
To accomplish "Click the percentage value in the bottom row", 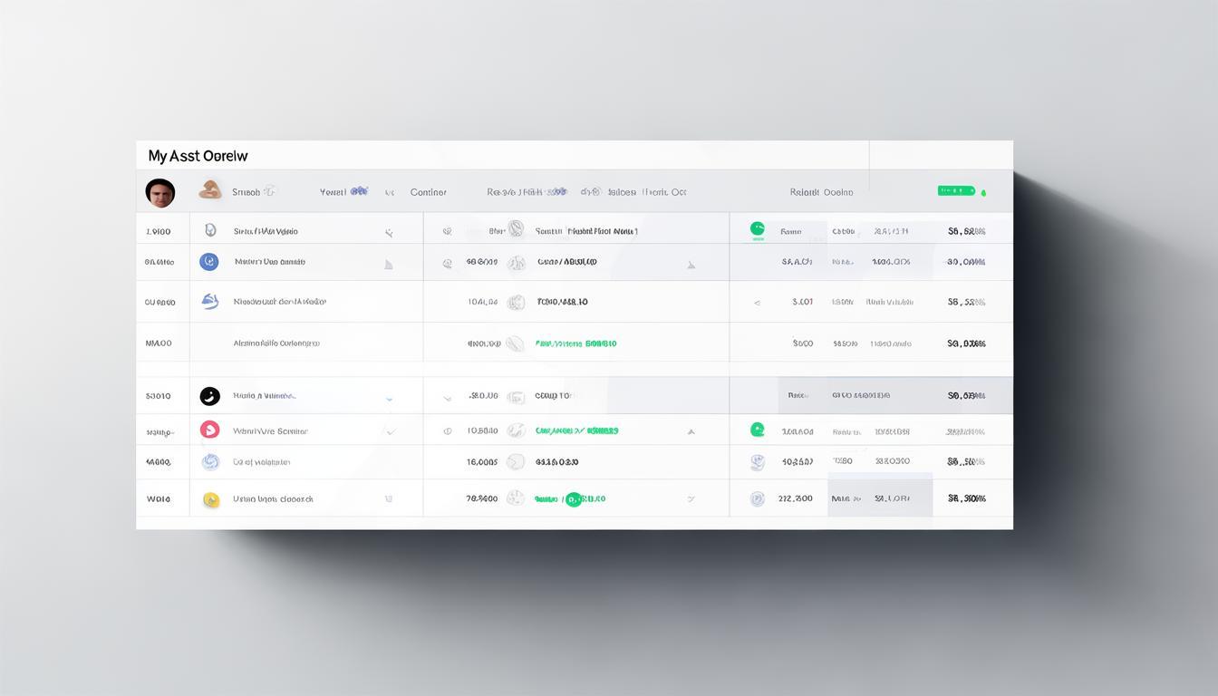I will pos(966,498).
